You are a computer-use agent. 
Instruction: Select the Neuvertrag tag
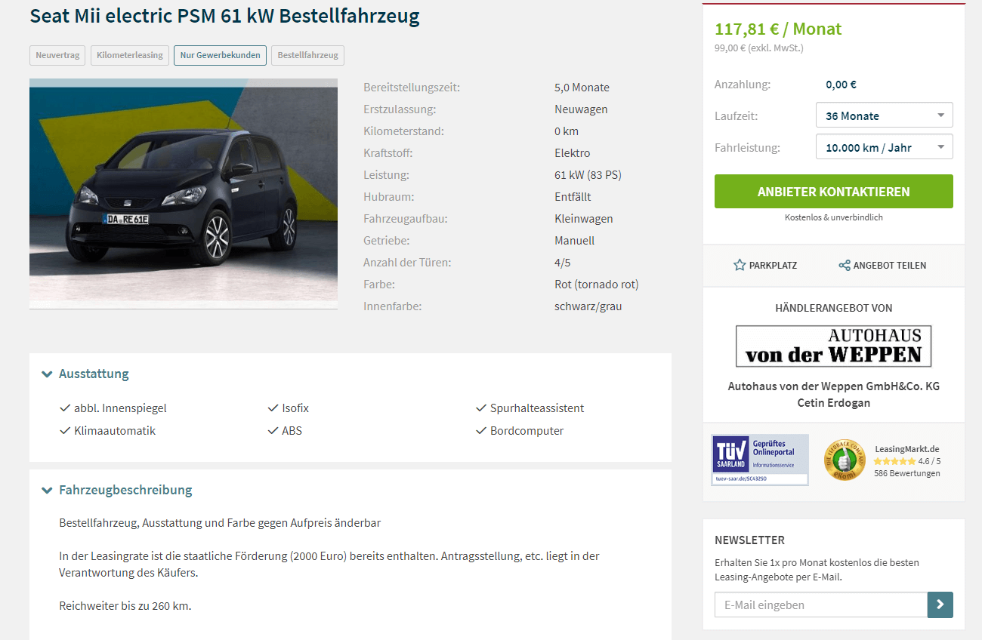(57, 55)
